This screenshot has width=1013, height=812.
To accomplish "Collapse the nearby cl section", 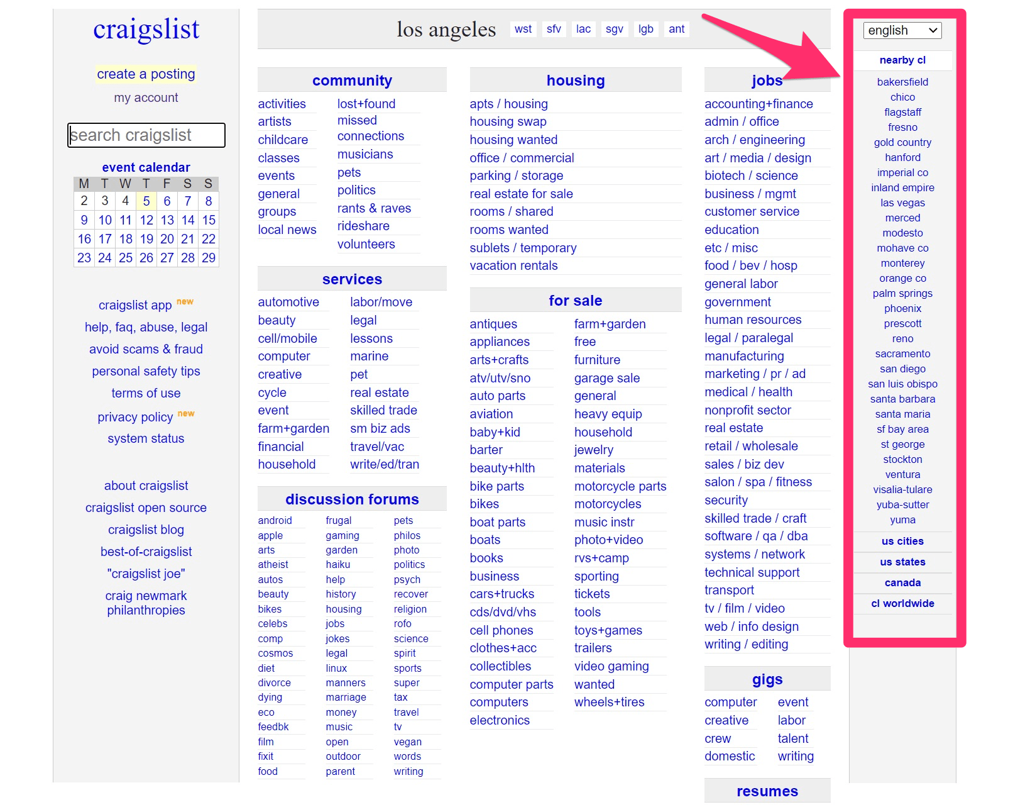I will click(x=902, y=60).
